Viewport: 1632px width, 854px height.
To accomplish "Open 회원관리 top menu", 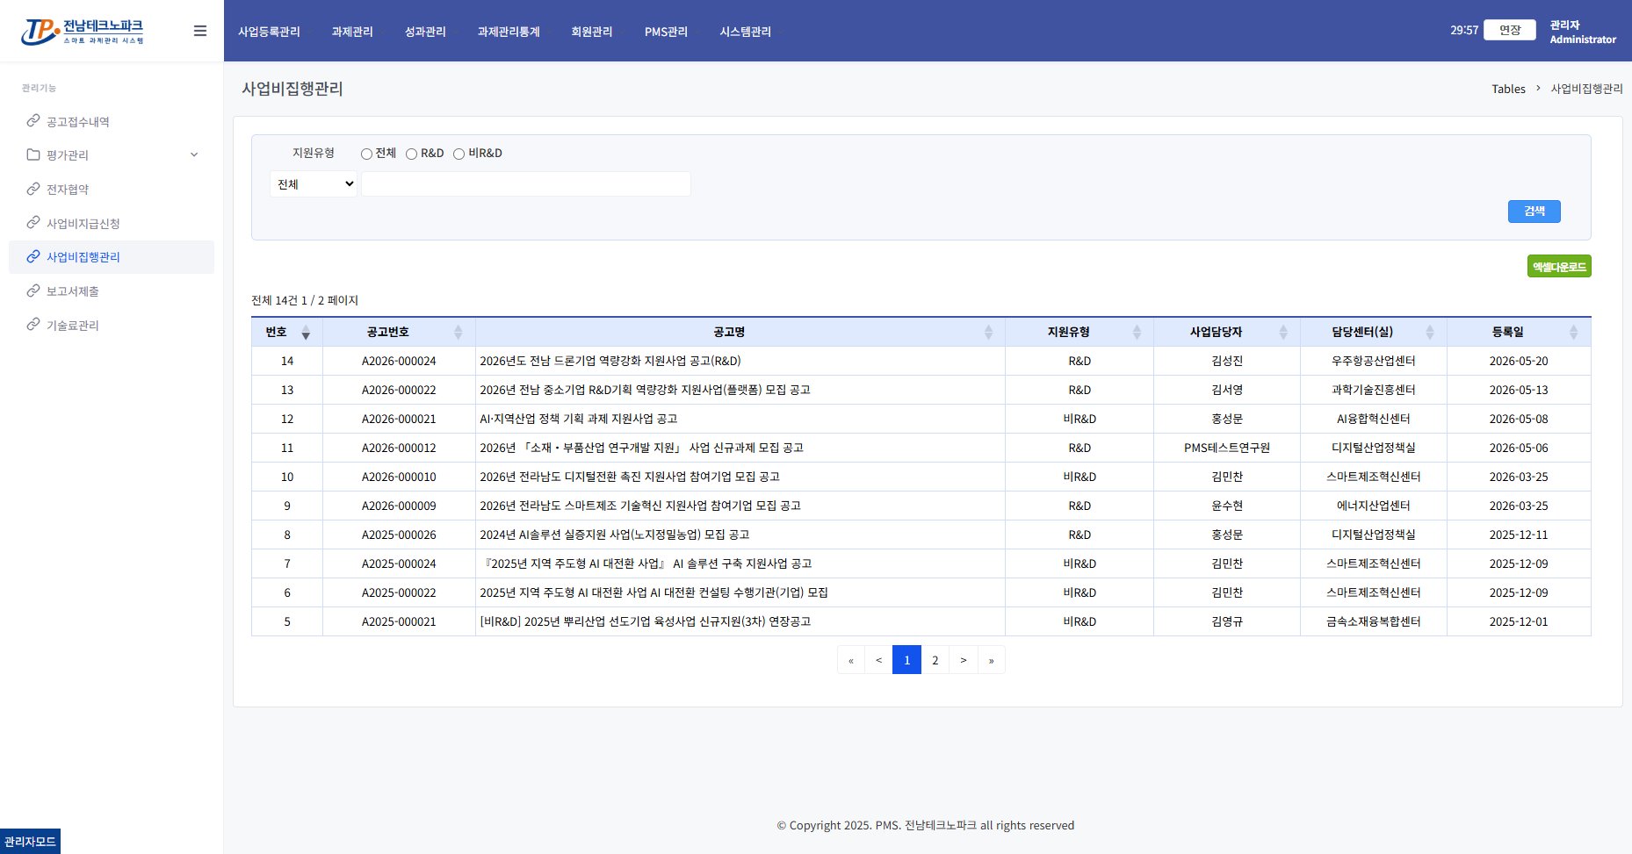I will (592, 32).
